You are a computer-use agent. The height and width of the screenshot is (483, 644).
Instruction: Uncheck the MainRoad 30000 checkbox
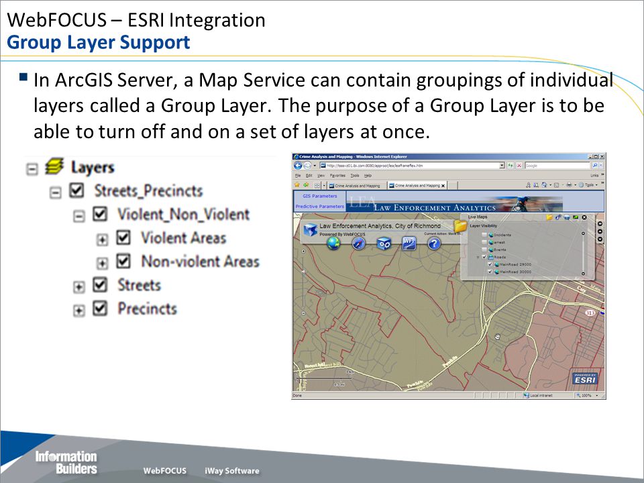tap(490, 272)
